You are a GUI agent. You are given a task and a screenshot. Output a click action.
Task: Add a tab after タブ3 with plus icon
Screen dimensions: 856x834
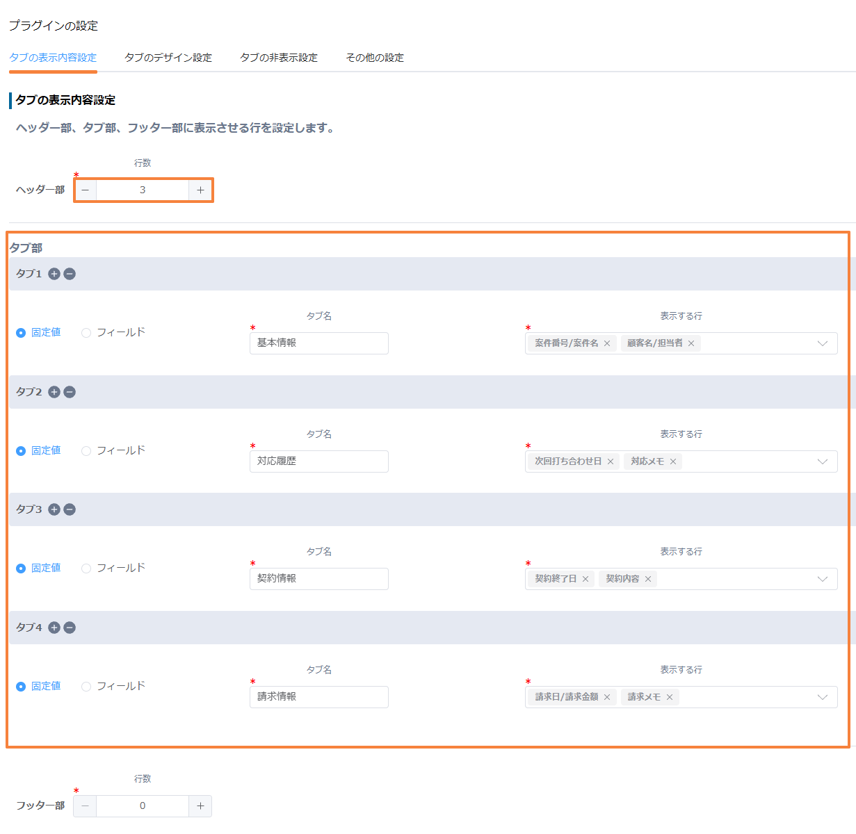pos(54,509)
